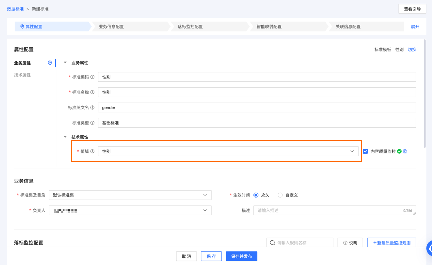The width and height of the screenshot is (432, 265).
Task: Select 技术属性 in the left sidebar
Action: click(22, 75)
